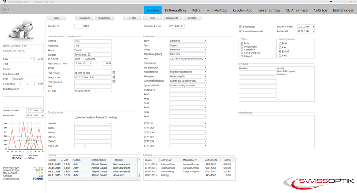Viewport: 357px width, 193px height.
Task: Toggle the Kontaktlinsenkunde checkbox
Action: pyautogui.click(x=241, y=31)
